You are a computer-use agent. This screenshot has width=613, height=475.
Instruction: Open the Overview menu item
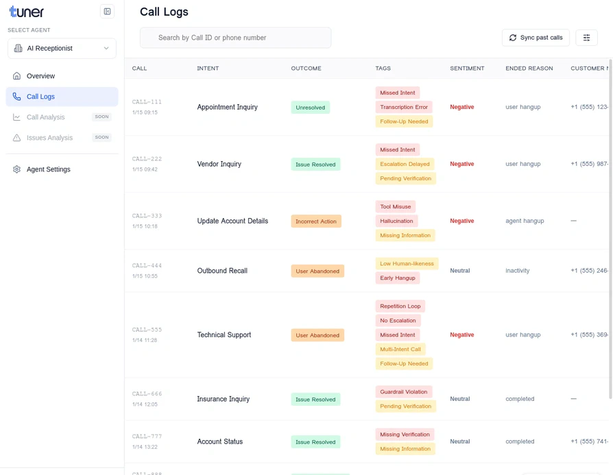click(x=62, y=76)
